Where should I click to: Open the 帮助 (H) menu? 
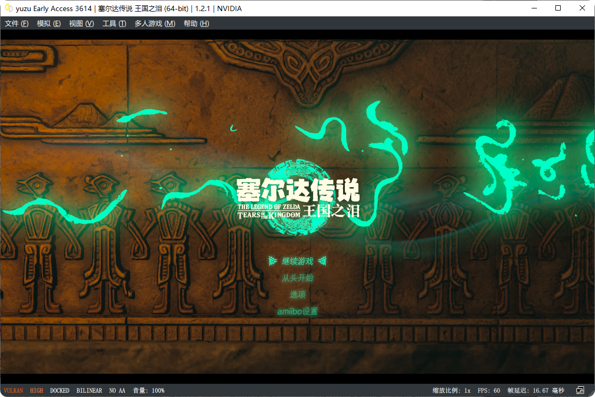196,24
